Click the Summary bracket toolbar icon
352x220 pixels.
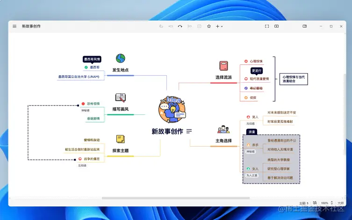pos(190,26)
